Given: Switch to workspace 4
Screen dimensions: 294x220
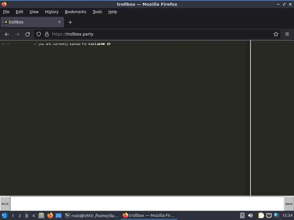Looking at the screenshot, I should point(34,216).
